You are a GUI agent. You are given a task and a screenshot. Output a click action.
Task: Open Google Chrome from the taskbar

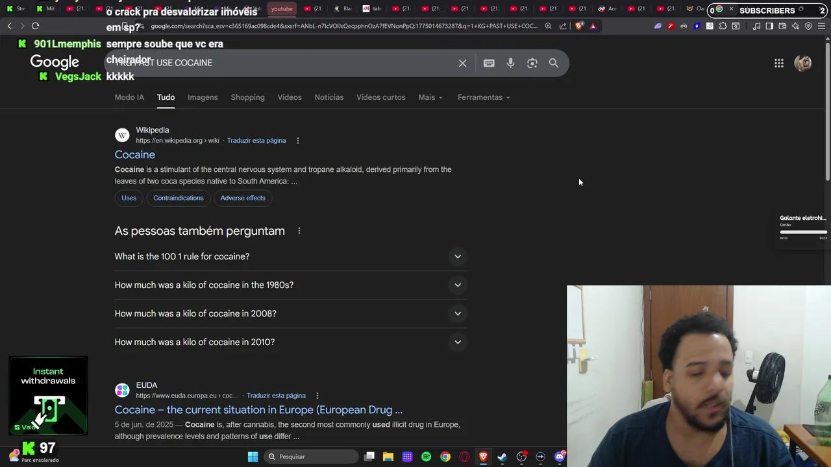click(x=445, y=457)
